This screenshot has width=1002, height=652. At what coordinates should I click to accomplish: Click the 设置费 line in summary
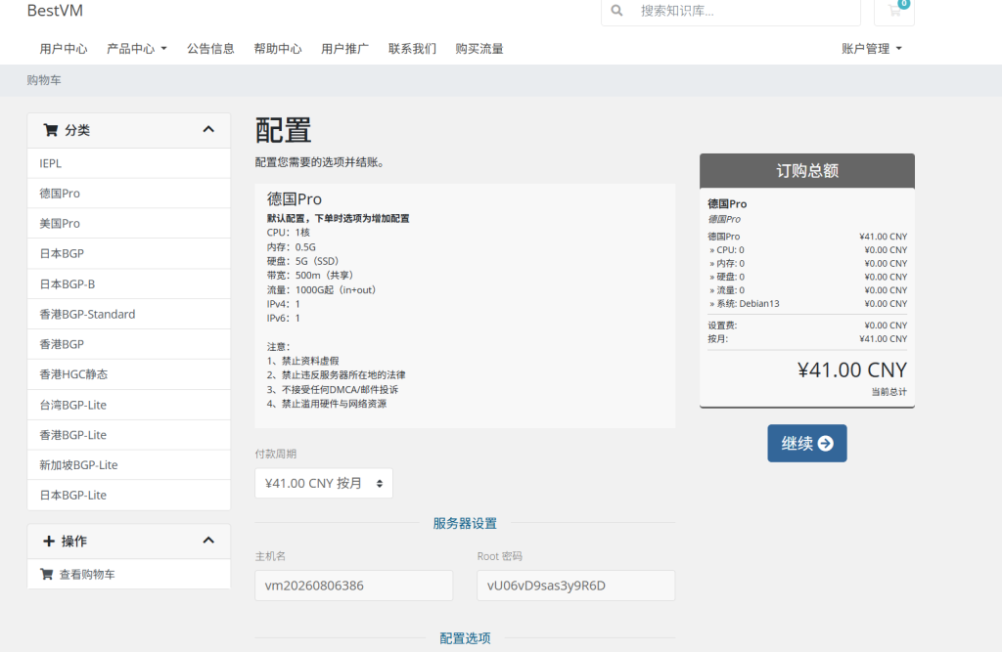click(x=807, y=326)
